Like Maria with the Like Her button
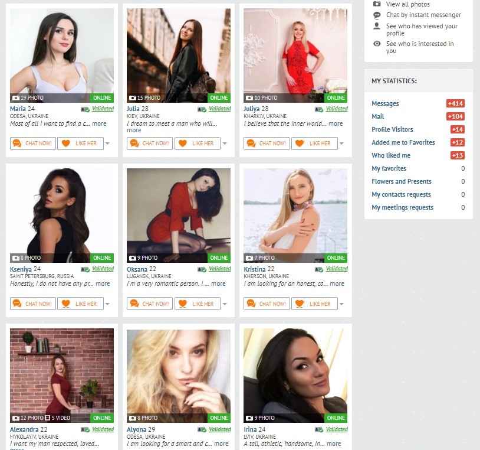The width and height of the screenshot is (480, 450). tap(81, 144)
